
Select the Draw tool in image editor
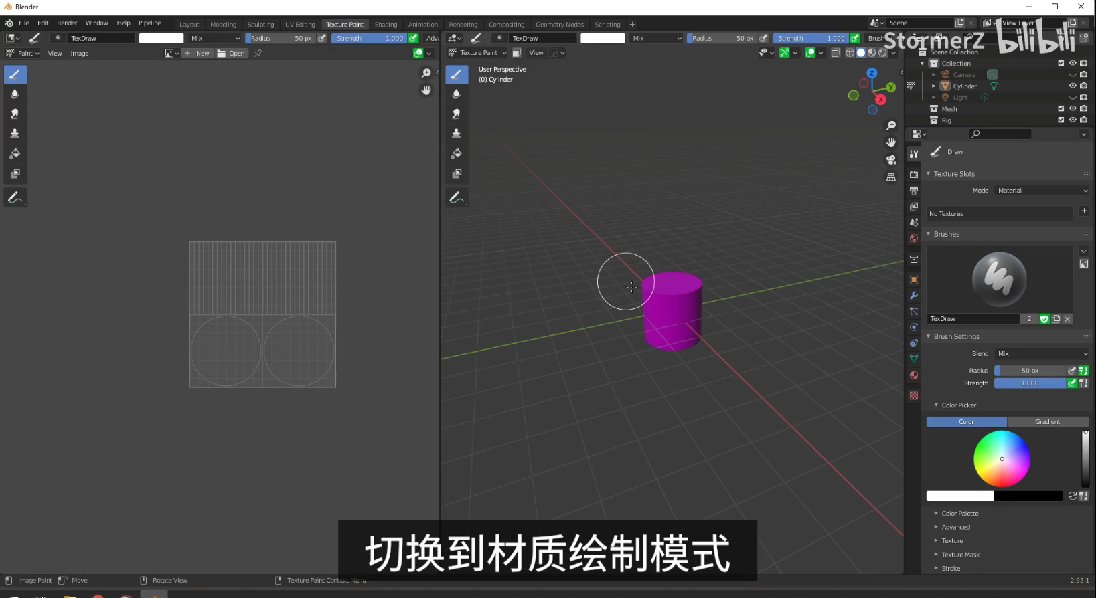coord(15,74)
